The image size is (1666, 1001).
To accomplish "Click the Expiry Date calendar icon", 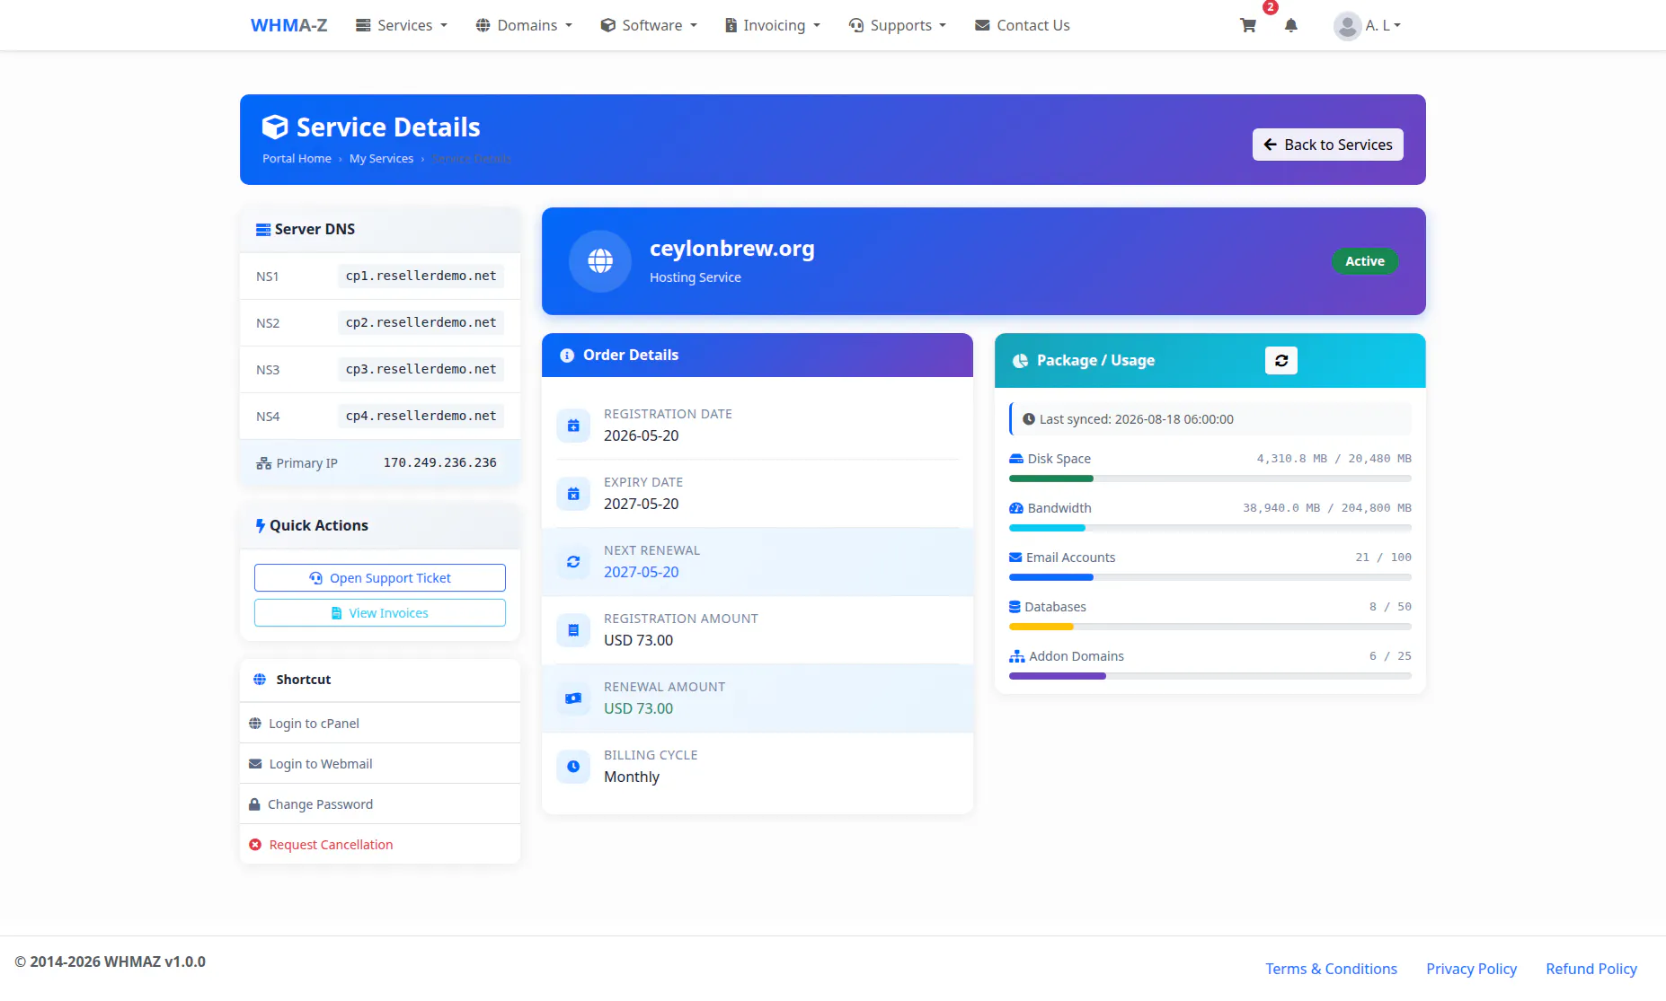I will [573, 494].
